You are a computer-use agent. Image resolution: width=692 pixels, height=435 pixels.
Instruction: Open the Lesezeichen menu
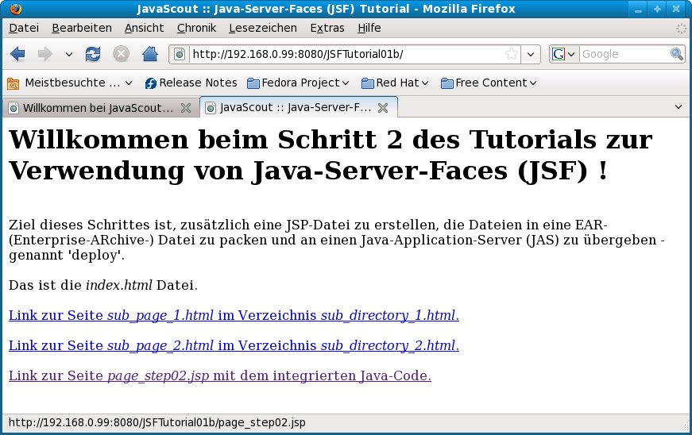[262, 28]
